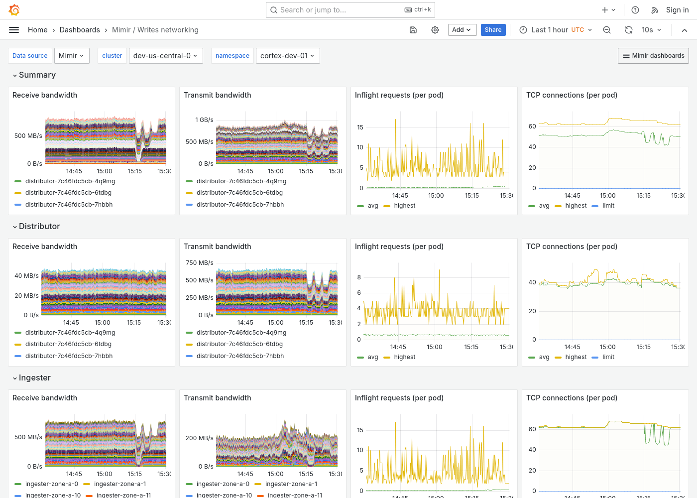Click the Share button
This screenshot has height=498, width=697.
pyautogui.click(x=493, y=30)
